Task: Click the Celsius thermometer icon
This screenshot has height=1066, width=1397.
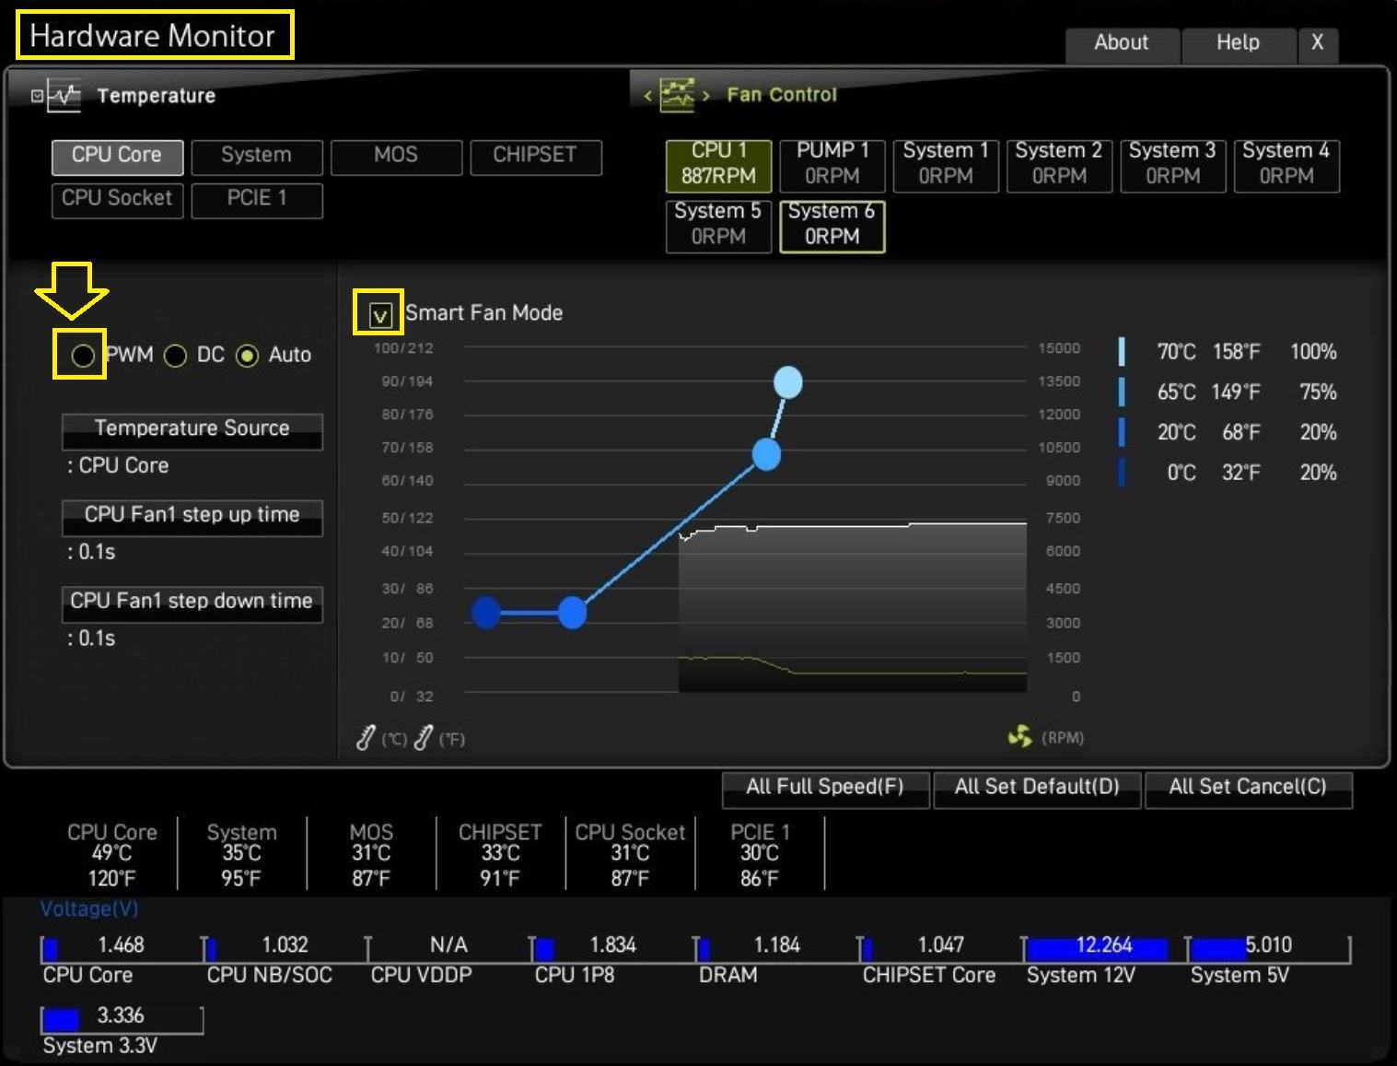Action: [366, 737]
